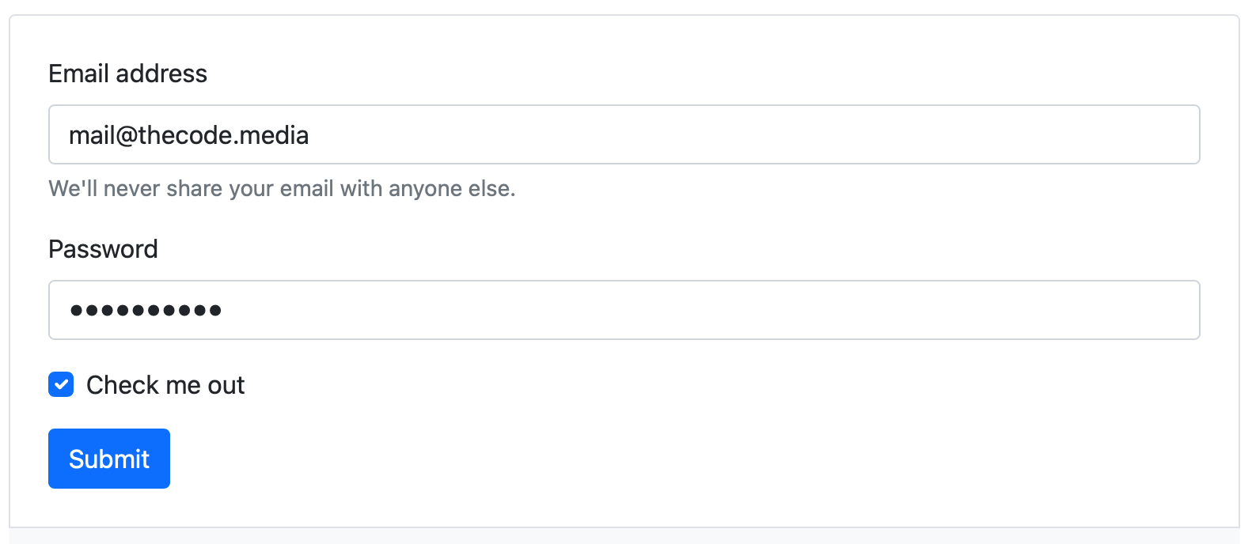This screenshot has height=544, width=1252.
Task: Click empty right end of password field
Action: tap(1108, 310)
